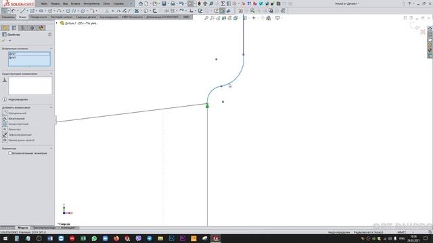This screenshot has height=243, width=433.
Task: Enable the construction geometry checkbox
Action: pyautogui.click(x=10, y=153)
